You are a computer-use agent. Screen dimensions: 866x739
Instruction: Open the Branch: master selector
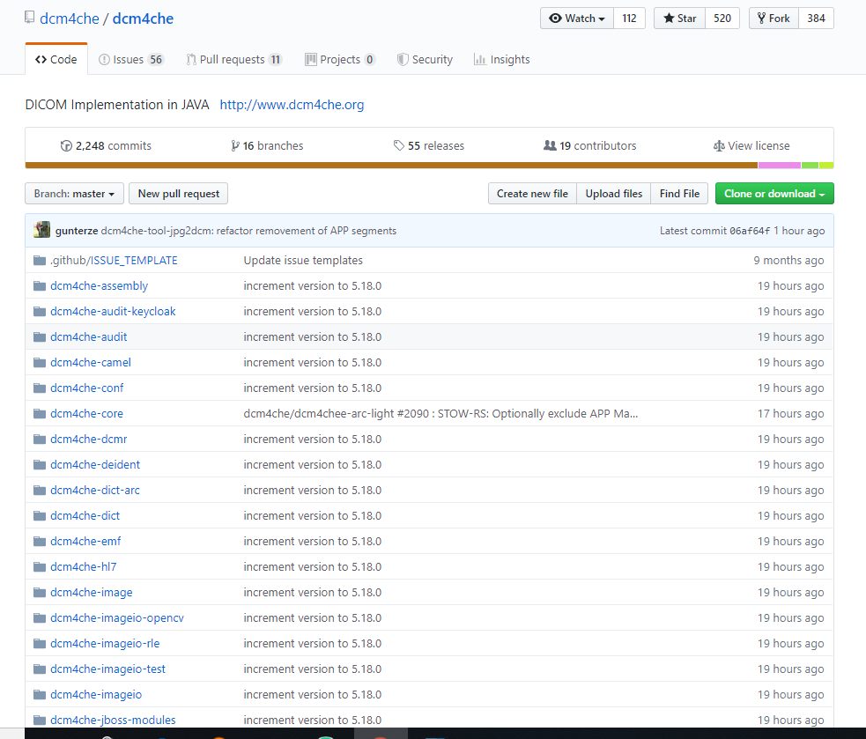(74, 194)
